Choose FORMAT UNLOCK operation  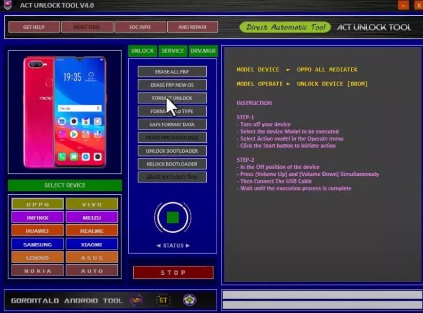172,98
